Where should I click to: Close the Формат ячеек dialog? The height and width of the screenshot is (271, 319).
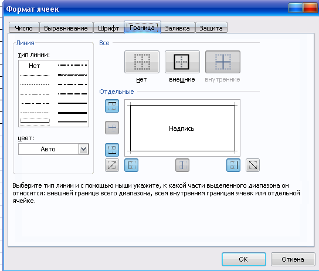[310, 8]
